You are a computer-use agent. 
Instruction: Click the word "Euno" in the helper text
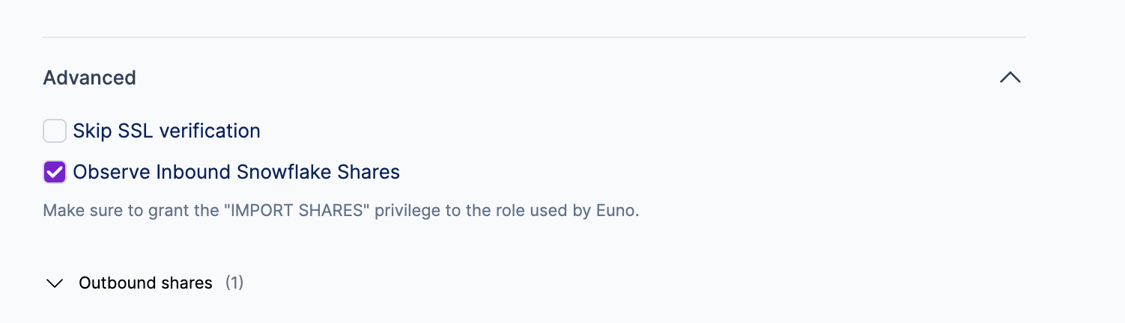pos(616,210)
